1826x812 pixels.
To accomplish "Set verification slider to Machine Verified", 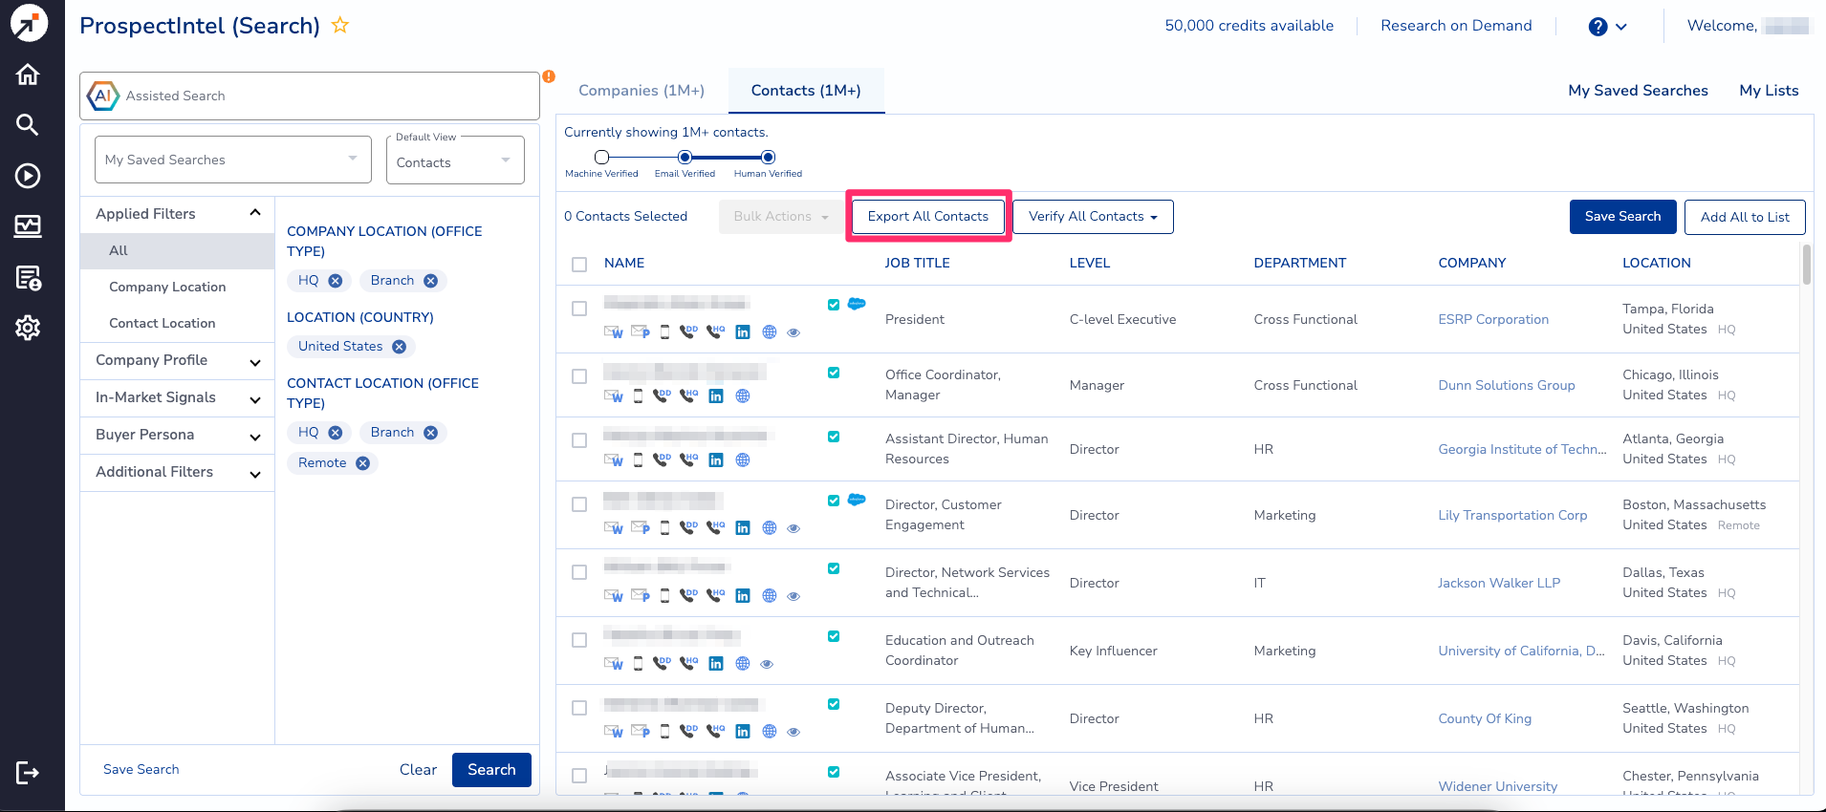I will point(601,158).
